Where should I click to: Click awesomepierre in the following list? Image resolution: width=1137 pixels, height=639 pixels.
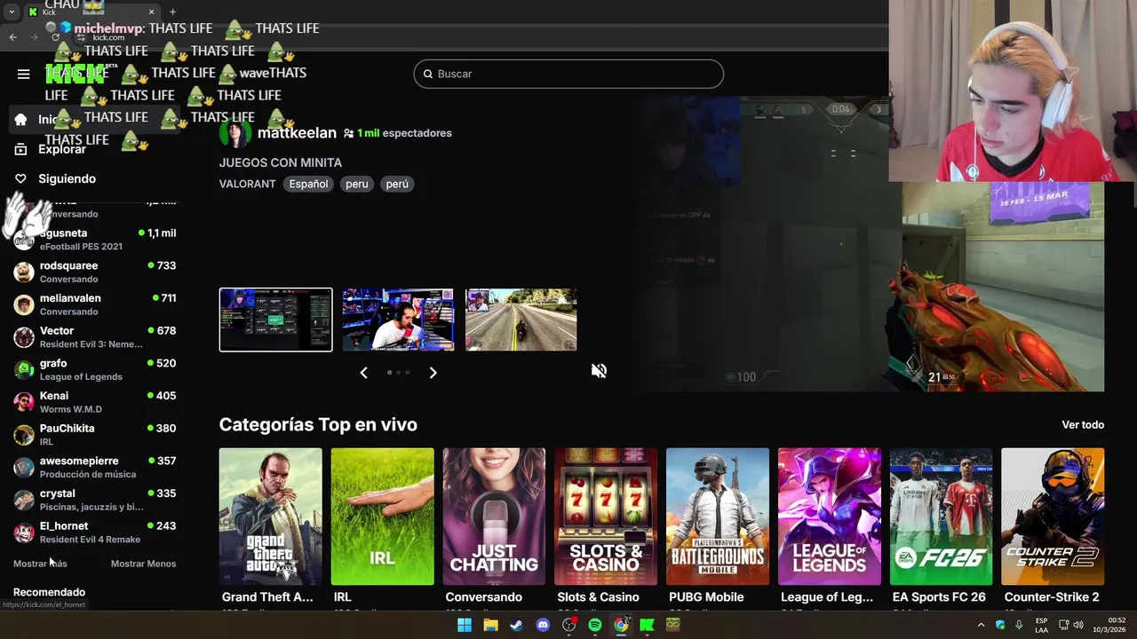[94, 468]
